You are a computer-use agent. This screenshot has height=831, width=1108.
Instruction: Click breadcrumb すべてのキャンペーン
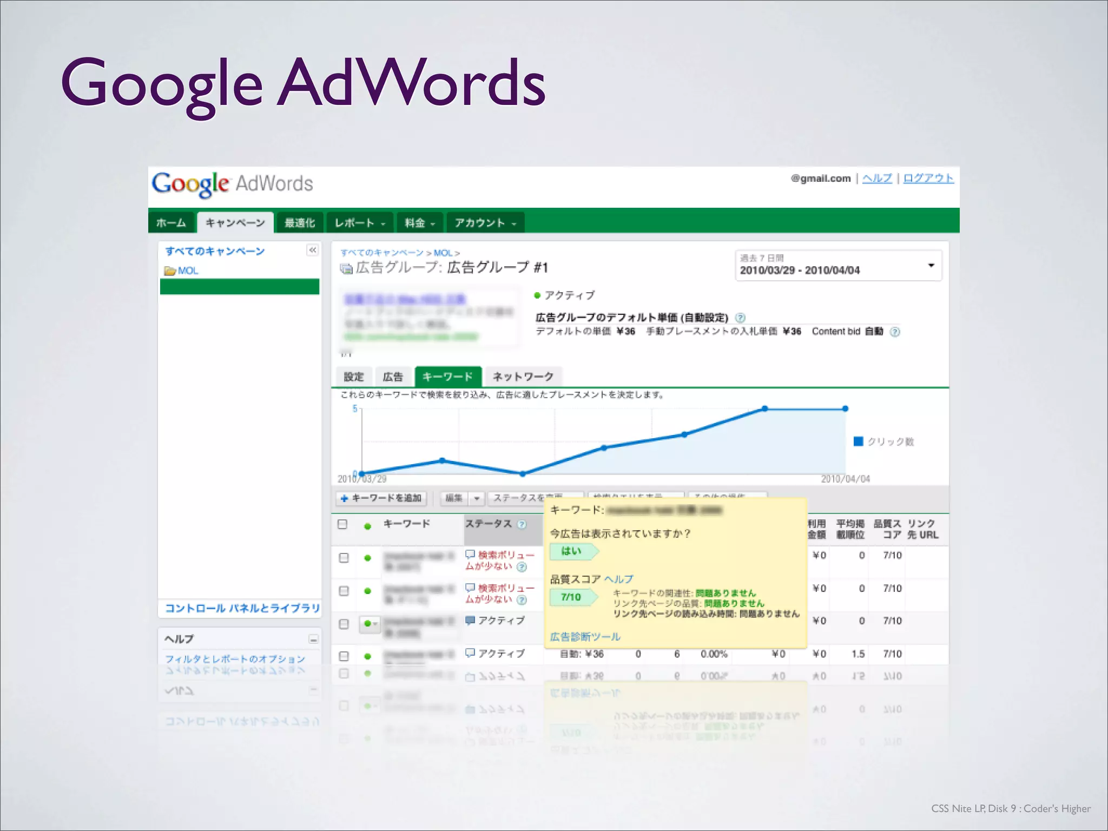coord(382,253)
